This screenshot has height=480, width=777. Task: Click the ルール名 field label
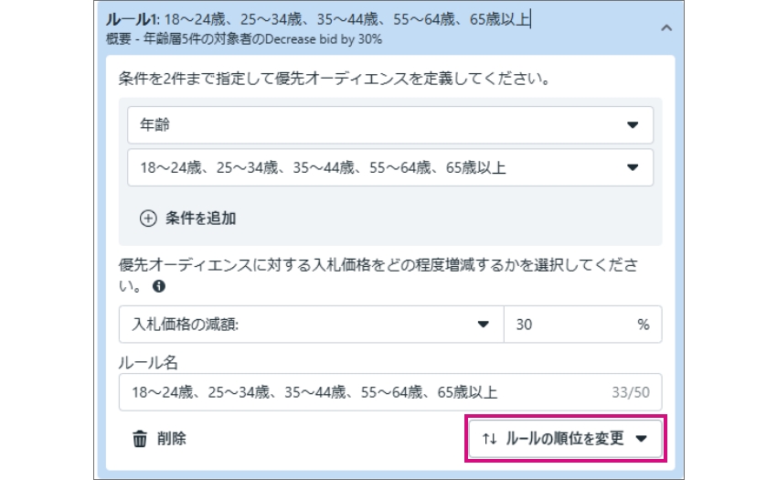pyautogui.click(x=148, y=362)
